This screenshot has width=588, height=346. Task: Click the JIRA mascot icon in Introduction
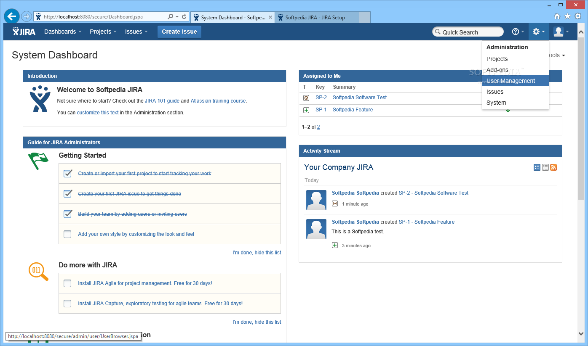[40, 99]
